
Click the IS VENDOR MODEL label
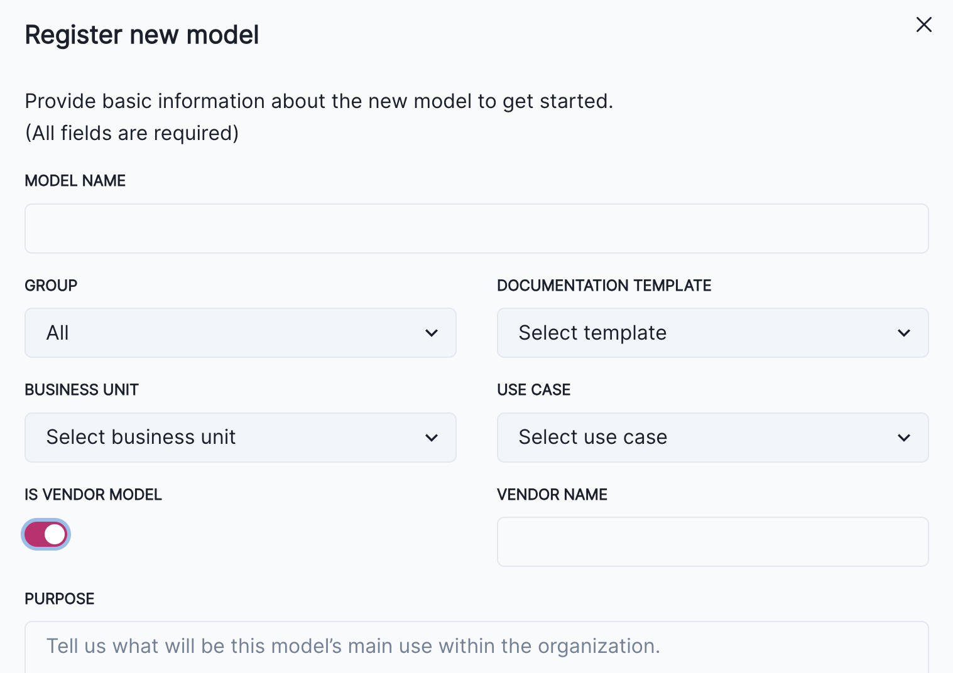coord(93,495)
